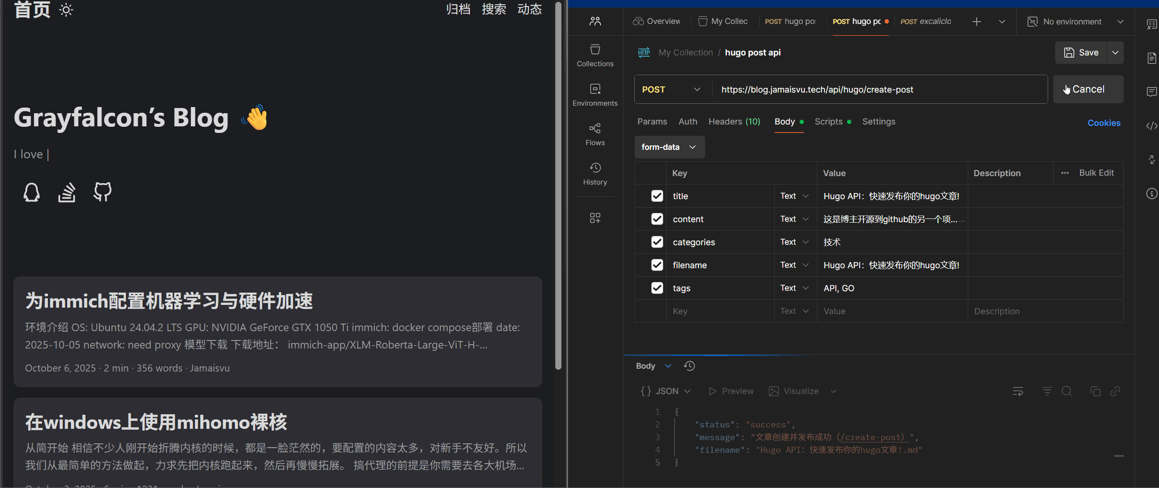This screenshot has width=1159, height=488.
Task: Open the Collections panel in the sidebar
Action: [x=594, y=55]
